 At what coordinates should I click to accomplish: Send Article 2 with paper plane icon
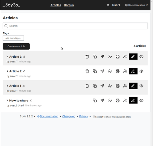[x=102, y=71]
